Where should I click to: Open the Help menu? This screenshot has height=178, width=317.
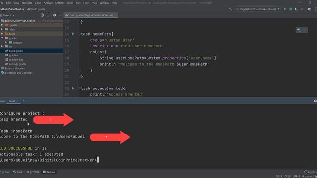(x=114, y=3)
